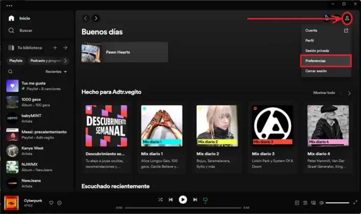Click Inicio label in sidebar
Viewport: 361px width, 214px height.
(25, 18)
